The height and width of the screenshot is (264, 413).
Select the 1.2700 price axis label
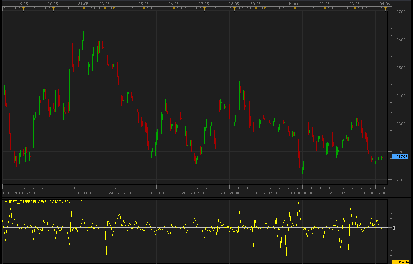tap(399, 12)
